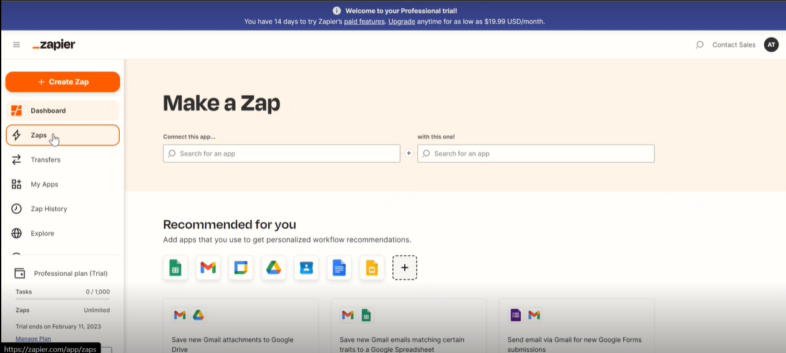Select the Google Contacts recommended app icon
Screen dimensions: 786x353
(306, 268)
